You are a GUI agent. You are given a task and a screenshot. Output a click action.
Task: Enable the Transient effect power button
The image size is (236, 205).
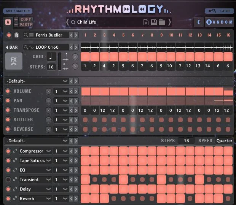(8, 180)
